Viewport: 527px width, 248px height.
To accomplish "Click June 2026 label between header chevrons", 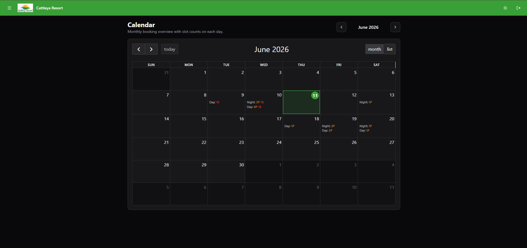I will (368, 27).
